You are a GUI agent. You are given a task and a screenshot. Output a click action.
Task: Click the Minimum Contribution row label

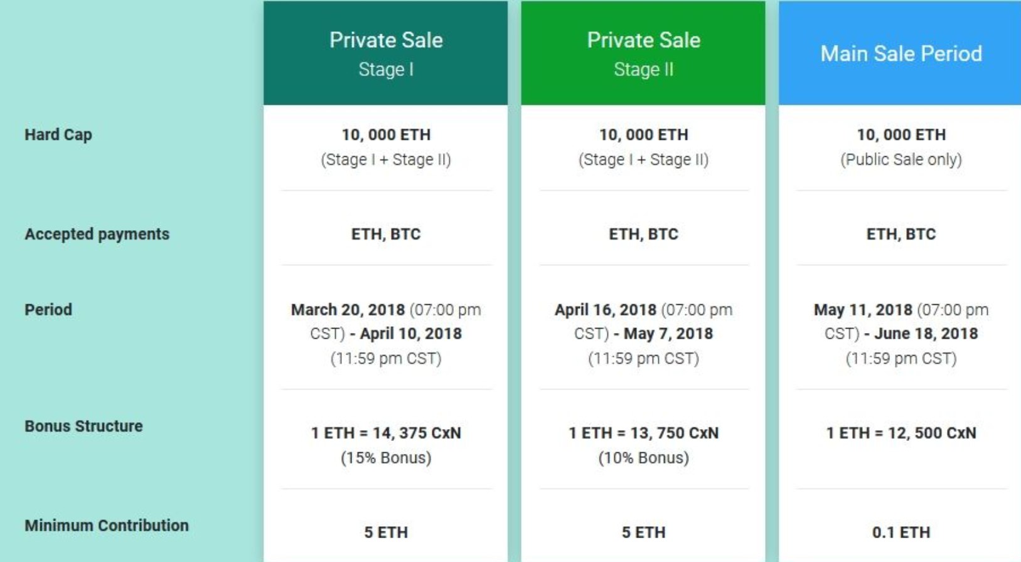coord(107,525)
